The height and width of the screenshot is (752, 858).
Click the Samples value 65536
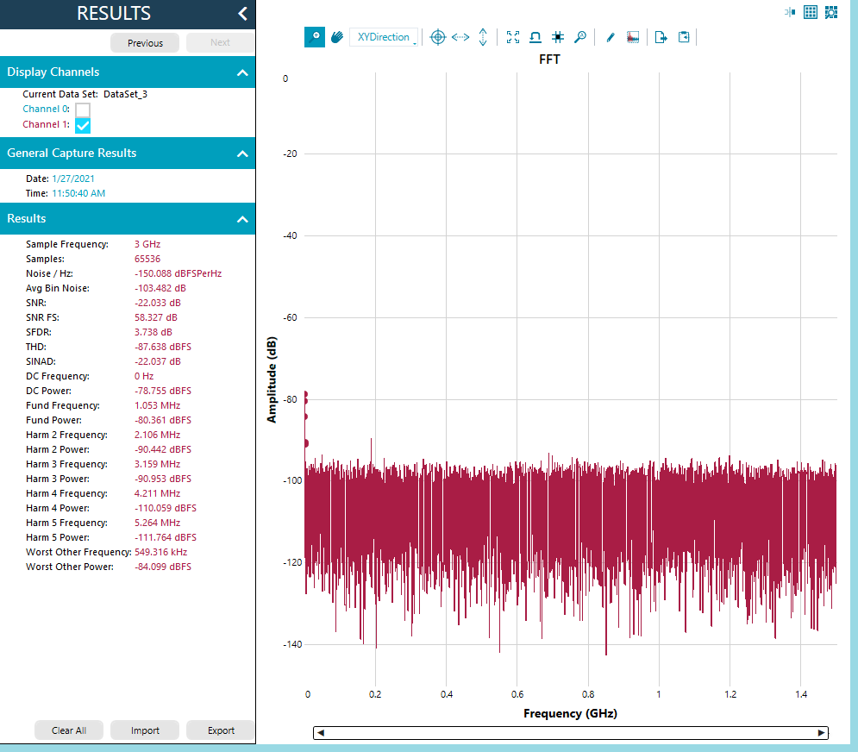pos(147,259)
